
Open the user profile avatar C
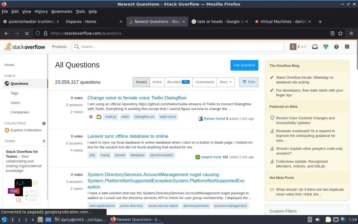[x=293, y=47]
